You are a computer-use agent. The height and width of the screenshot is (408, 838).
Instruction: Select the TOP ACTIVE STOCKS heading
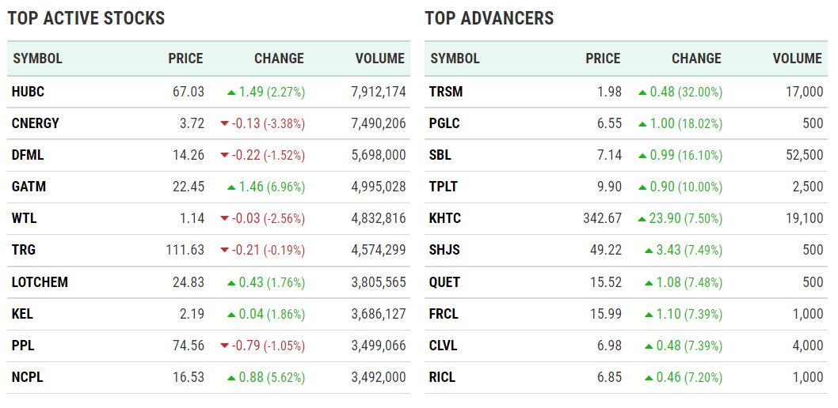click(x=86, y=18)
